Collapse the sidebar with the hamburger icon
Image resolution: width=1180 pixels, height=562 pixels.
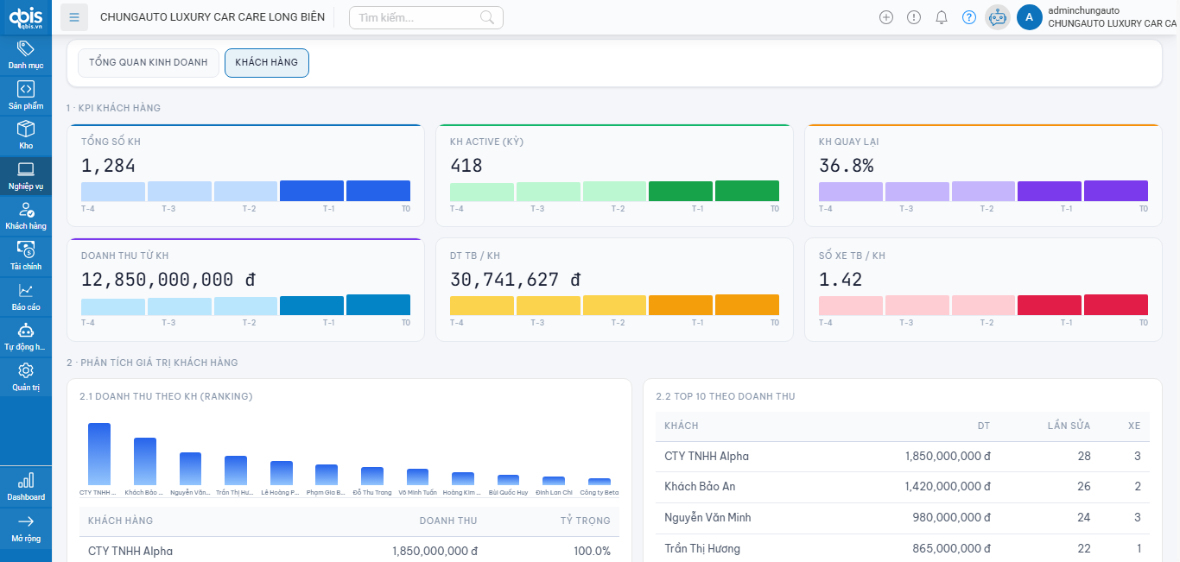click(73, 16)
